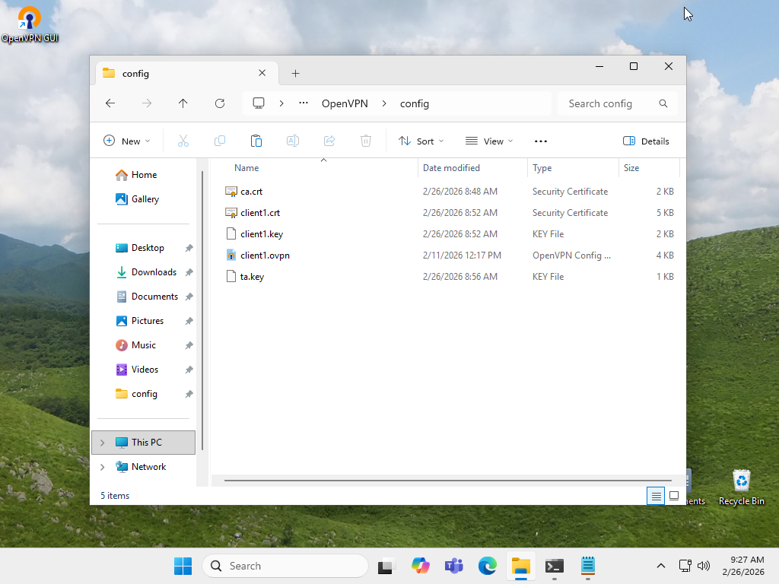
Task: Click OpenVPN in the breadcrumb path
Action: click(x=345, y=103)
